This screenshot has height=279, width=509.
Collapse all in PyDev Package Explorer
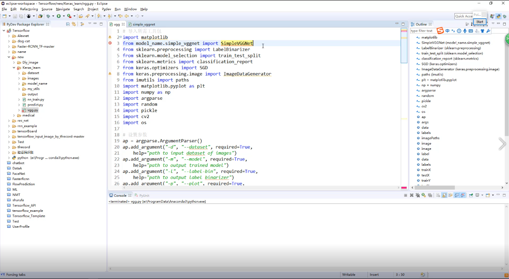pos(68,24)
